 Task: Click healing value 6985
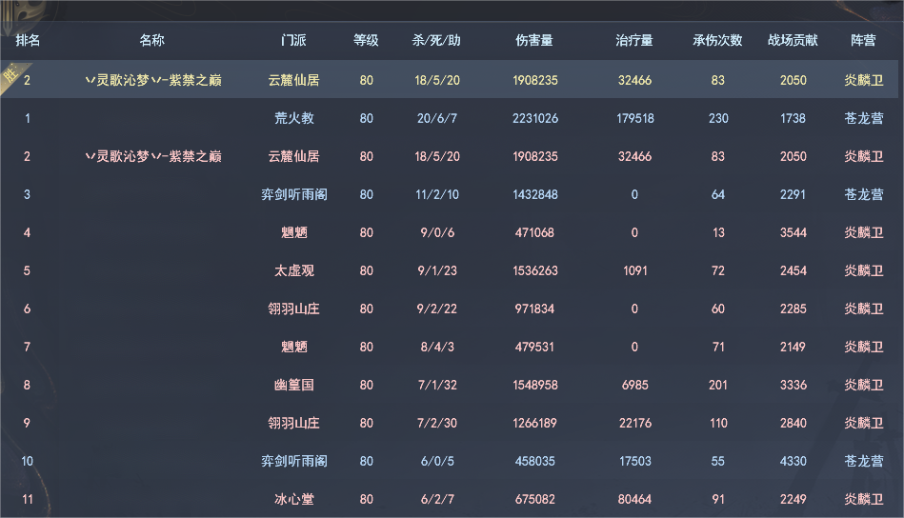click(x=634, y=385)
